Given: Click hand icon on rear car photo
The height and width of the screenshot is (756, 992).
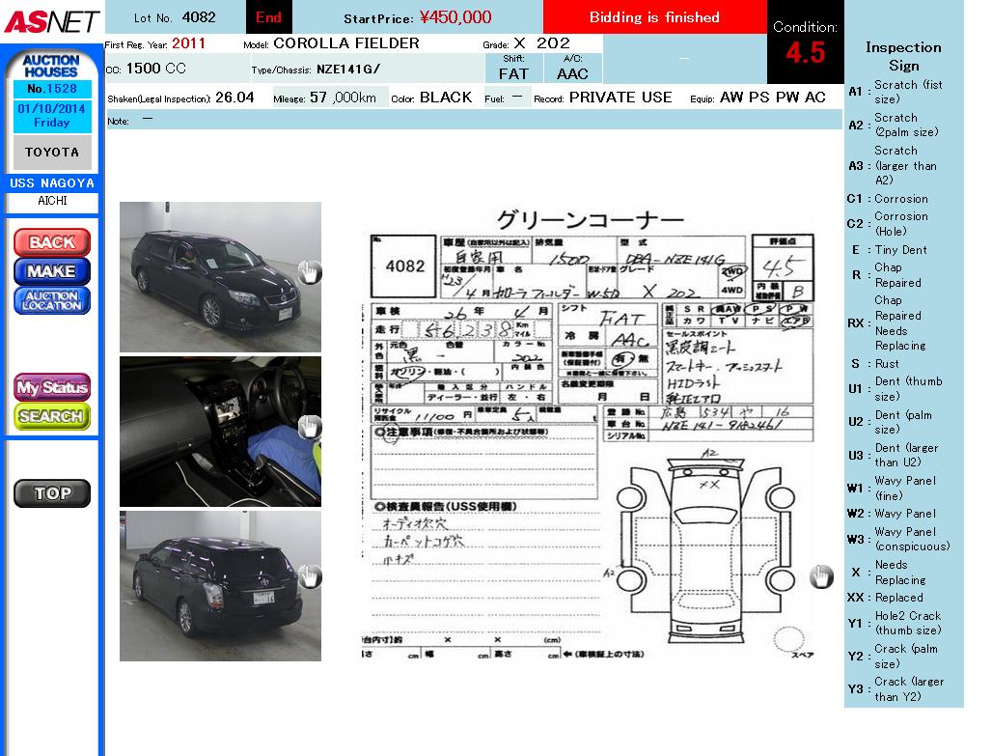Looking at the screenshot, I should tap(309, 577).
